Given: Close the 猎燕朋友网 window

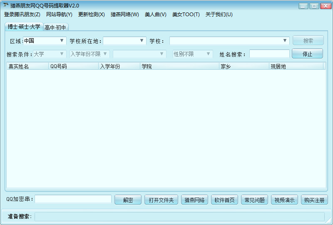Looking at the screenshot, I should pyautogui.click(x=326, y=6).
